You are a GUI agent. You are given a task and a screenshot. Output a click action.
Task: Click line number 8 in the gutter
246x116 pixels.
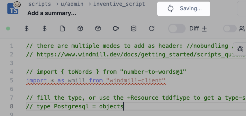coord(12,106)
